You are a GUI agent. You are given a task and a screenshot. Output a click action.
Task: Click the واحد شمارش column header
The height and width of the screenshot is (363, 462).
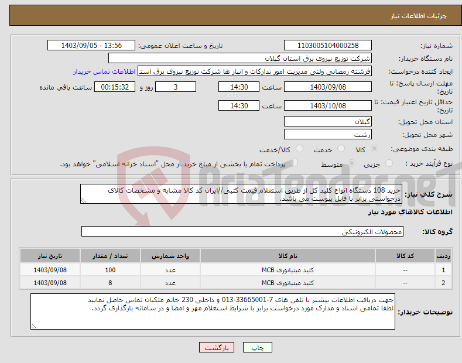pos(170,256)
